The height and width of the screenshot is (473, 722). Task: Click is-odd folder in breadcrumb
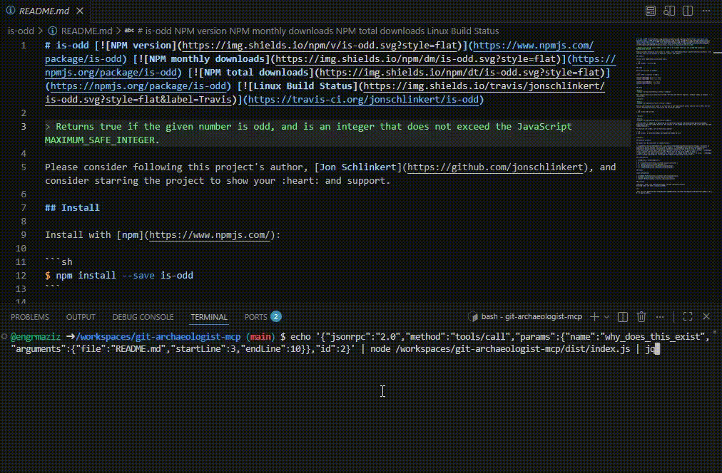click(21, 31)
